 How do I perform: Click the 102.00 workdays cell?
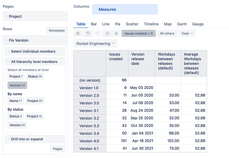168,141
